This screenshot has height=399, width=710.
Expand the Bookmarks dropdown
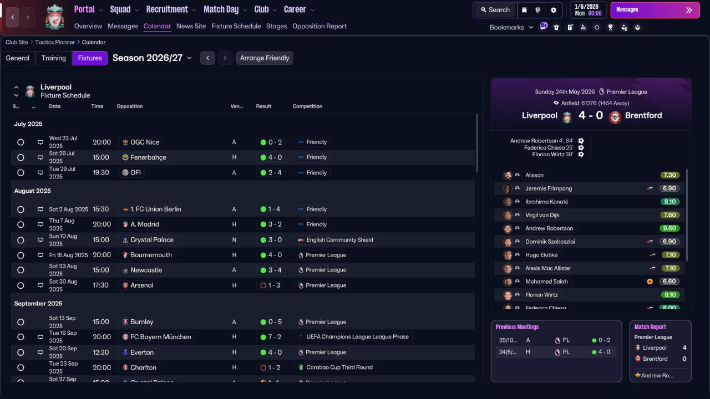511,27
